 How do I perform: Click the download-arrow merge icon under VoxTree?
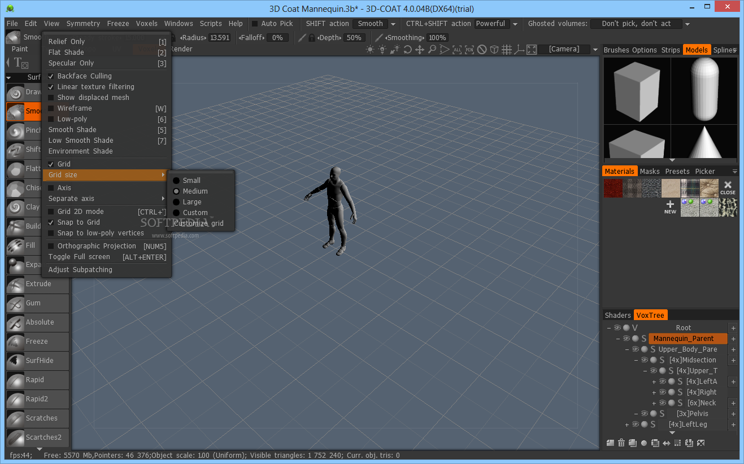[x=689, y=443]
